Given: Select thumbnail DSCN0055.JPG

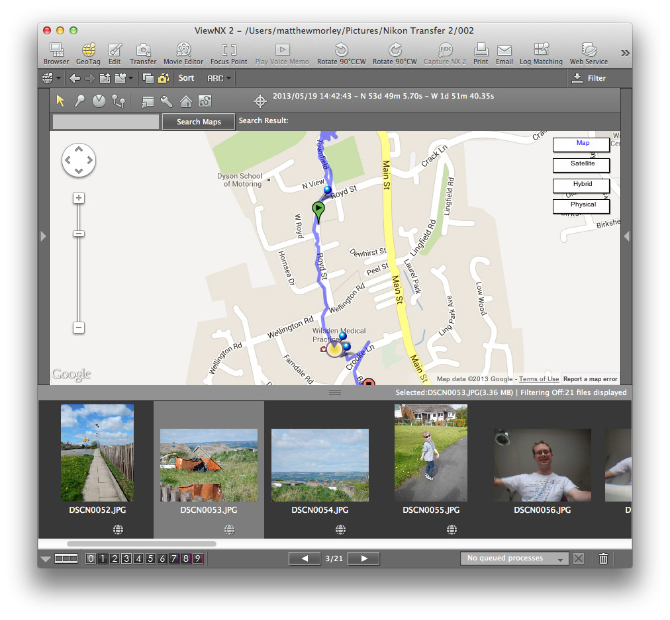Looking at the screenshot, I should pos(431,453).
